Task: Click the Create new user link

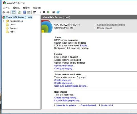Action: pos(63,80)
